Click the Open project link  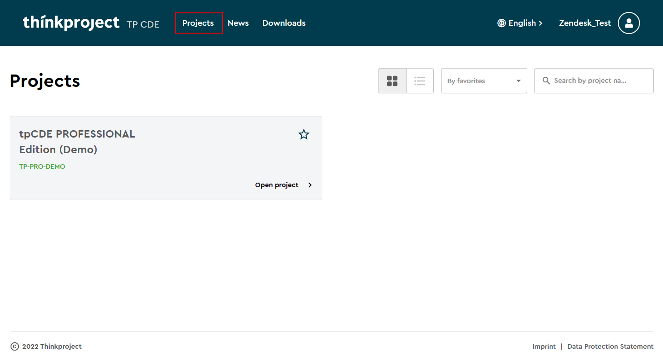(277, 185)
